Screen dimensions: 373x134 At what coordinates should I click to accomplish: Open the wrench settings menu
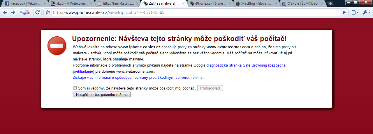click(x=366, y=12)
